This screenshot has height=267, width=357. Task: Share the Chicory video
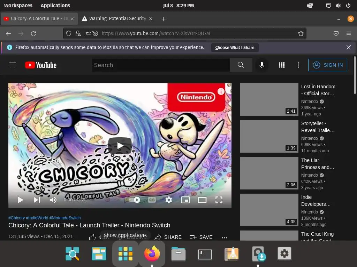pos(168,237)
